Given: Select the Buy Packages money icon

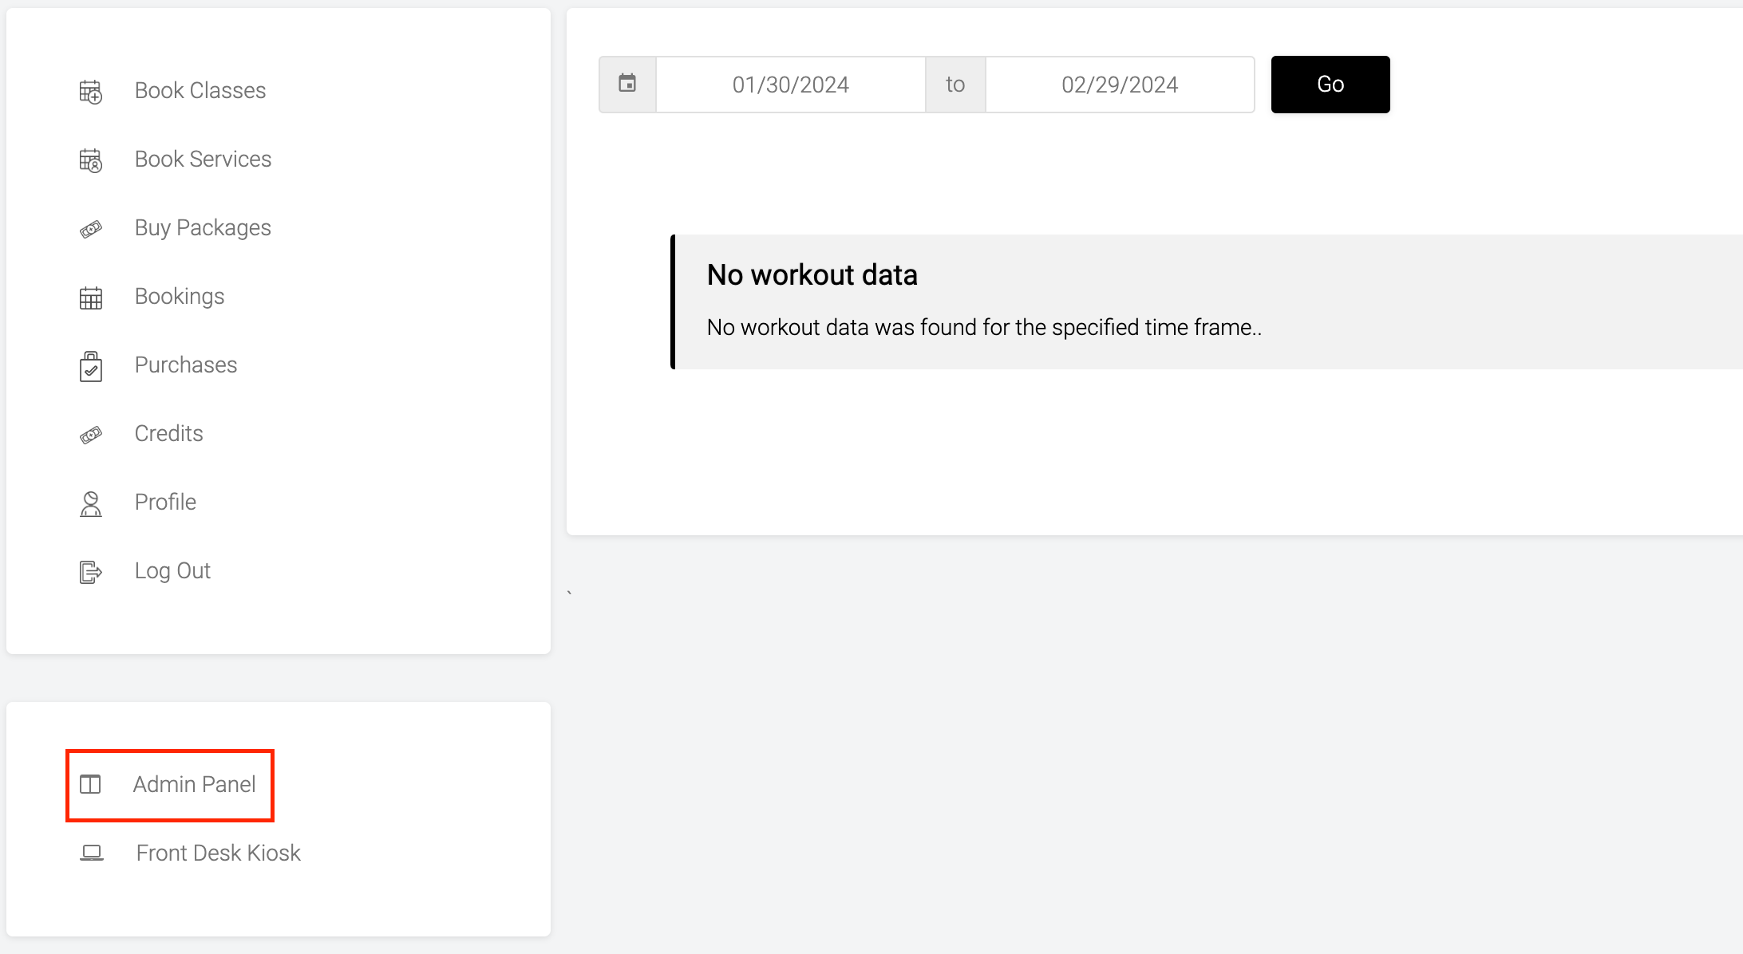Looking at the screenshot, I should (90, 228).
